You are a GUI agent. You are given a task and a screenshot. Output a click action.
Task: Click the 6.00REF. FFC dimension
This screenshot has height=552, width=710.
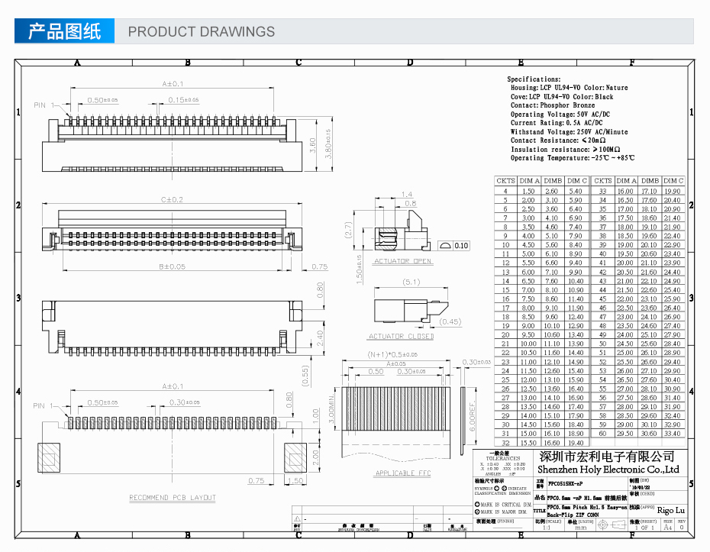click(x=473, y=416)
